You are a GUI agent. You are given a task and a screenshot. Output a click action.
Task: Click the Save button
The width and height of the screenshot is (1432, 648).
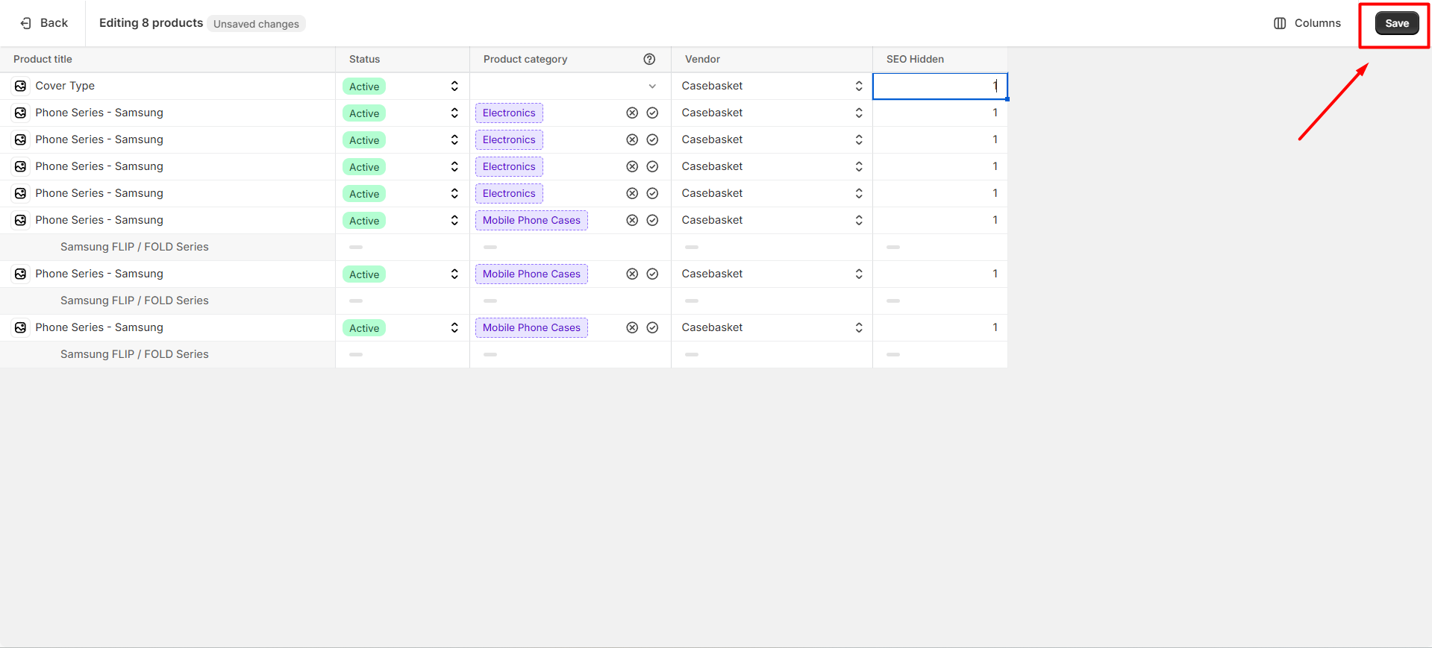[x=1396, y=24]
